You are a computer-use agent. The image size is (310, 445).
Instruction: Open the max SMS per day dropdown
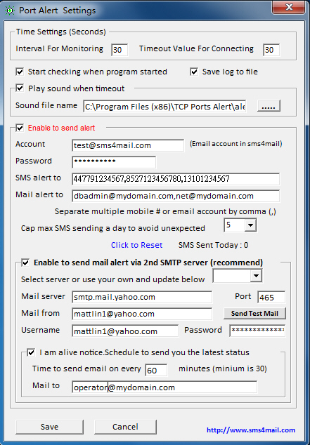click(250, 225)
